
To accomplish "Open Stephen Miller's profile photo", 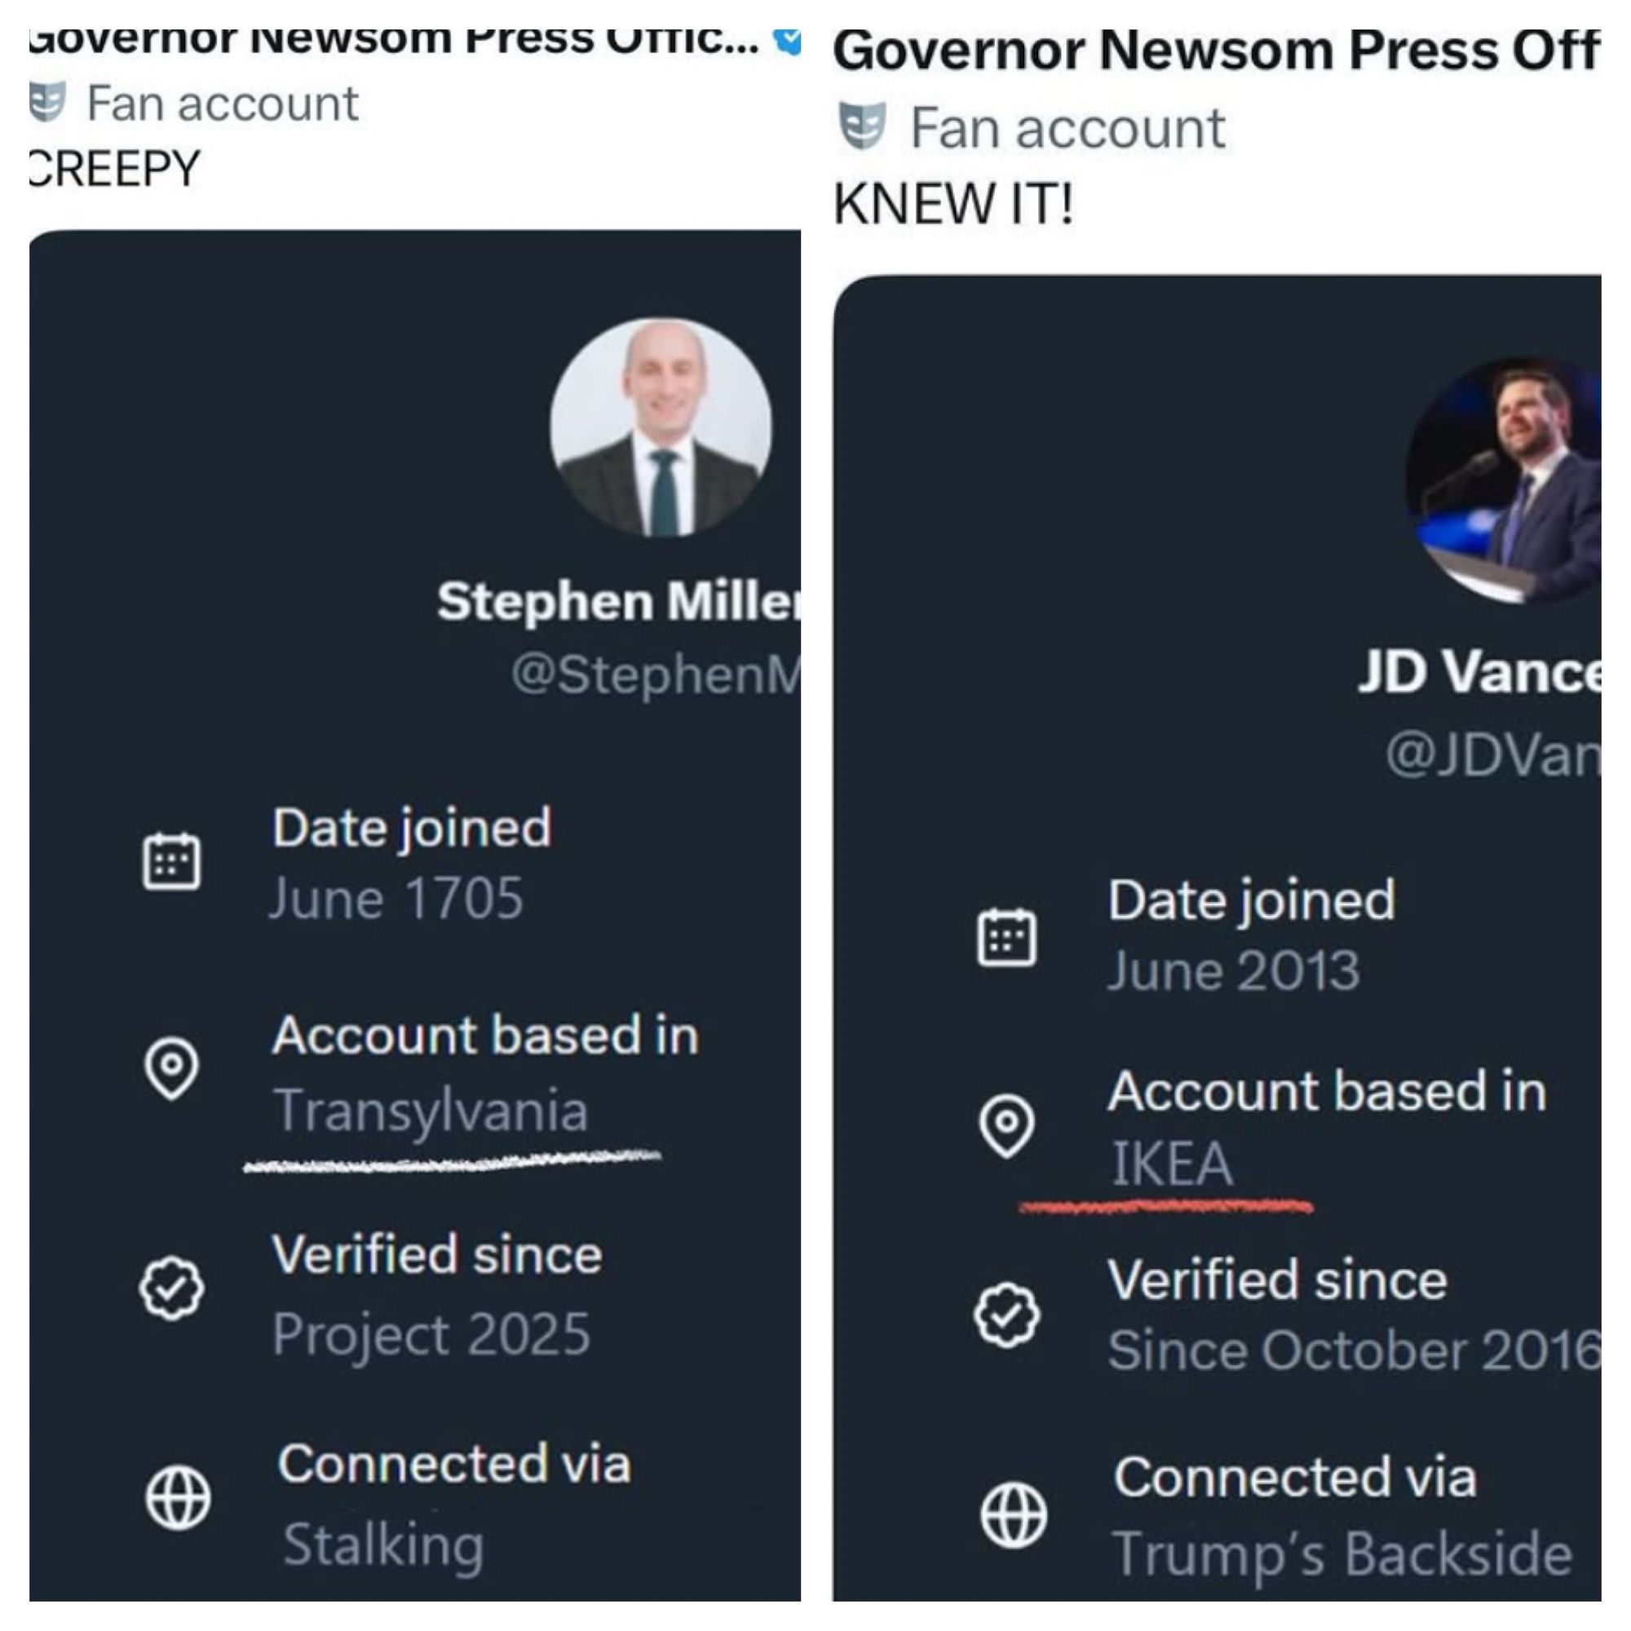I will point(661,427).
